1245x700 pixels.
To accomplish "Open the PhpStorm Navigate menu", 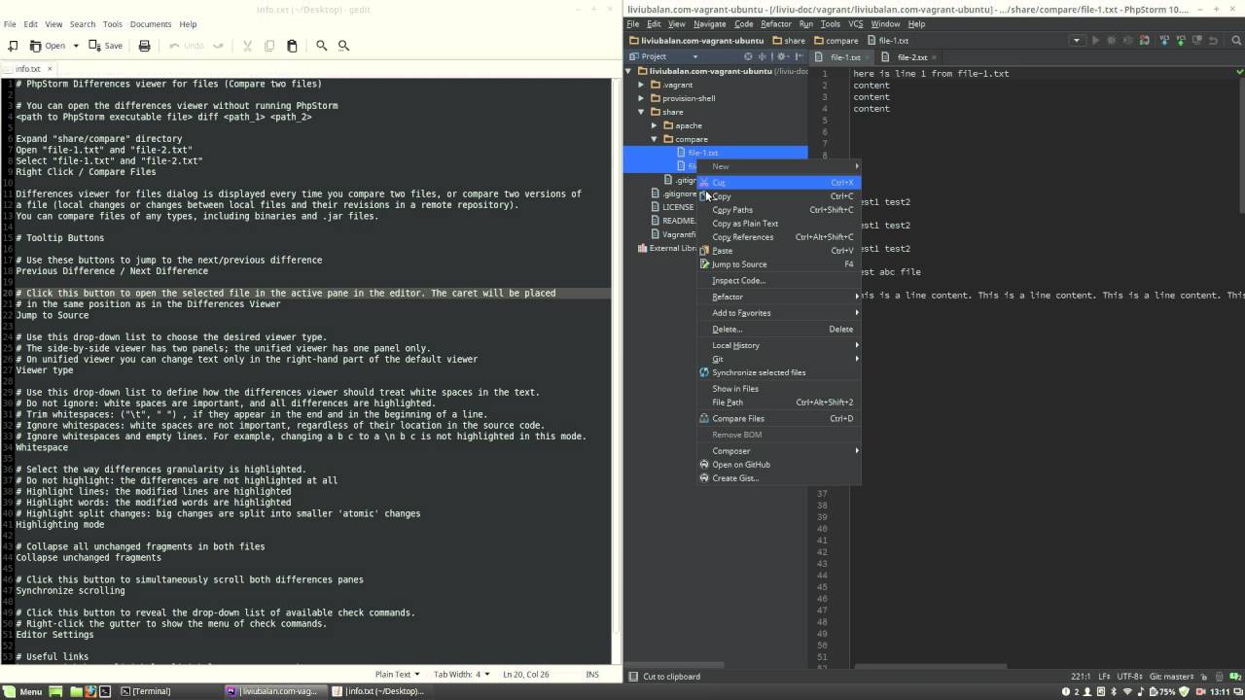I will point(710,23).
